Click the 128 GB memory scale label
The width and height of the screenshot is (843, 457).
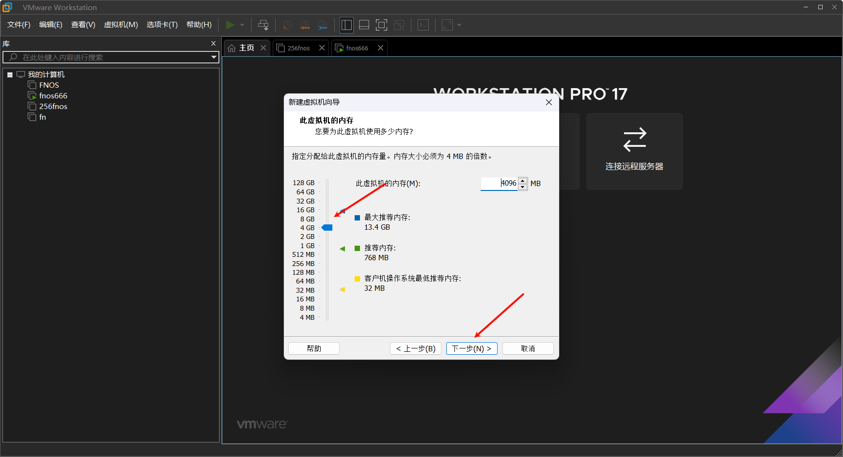(x=304, y=183)
